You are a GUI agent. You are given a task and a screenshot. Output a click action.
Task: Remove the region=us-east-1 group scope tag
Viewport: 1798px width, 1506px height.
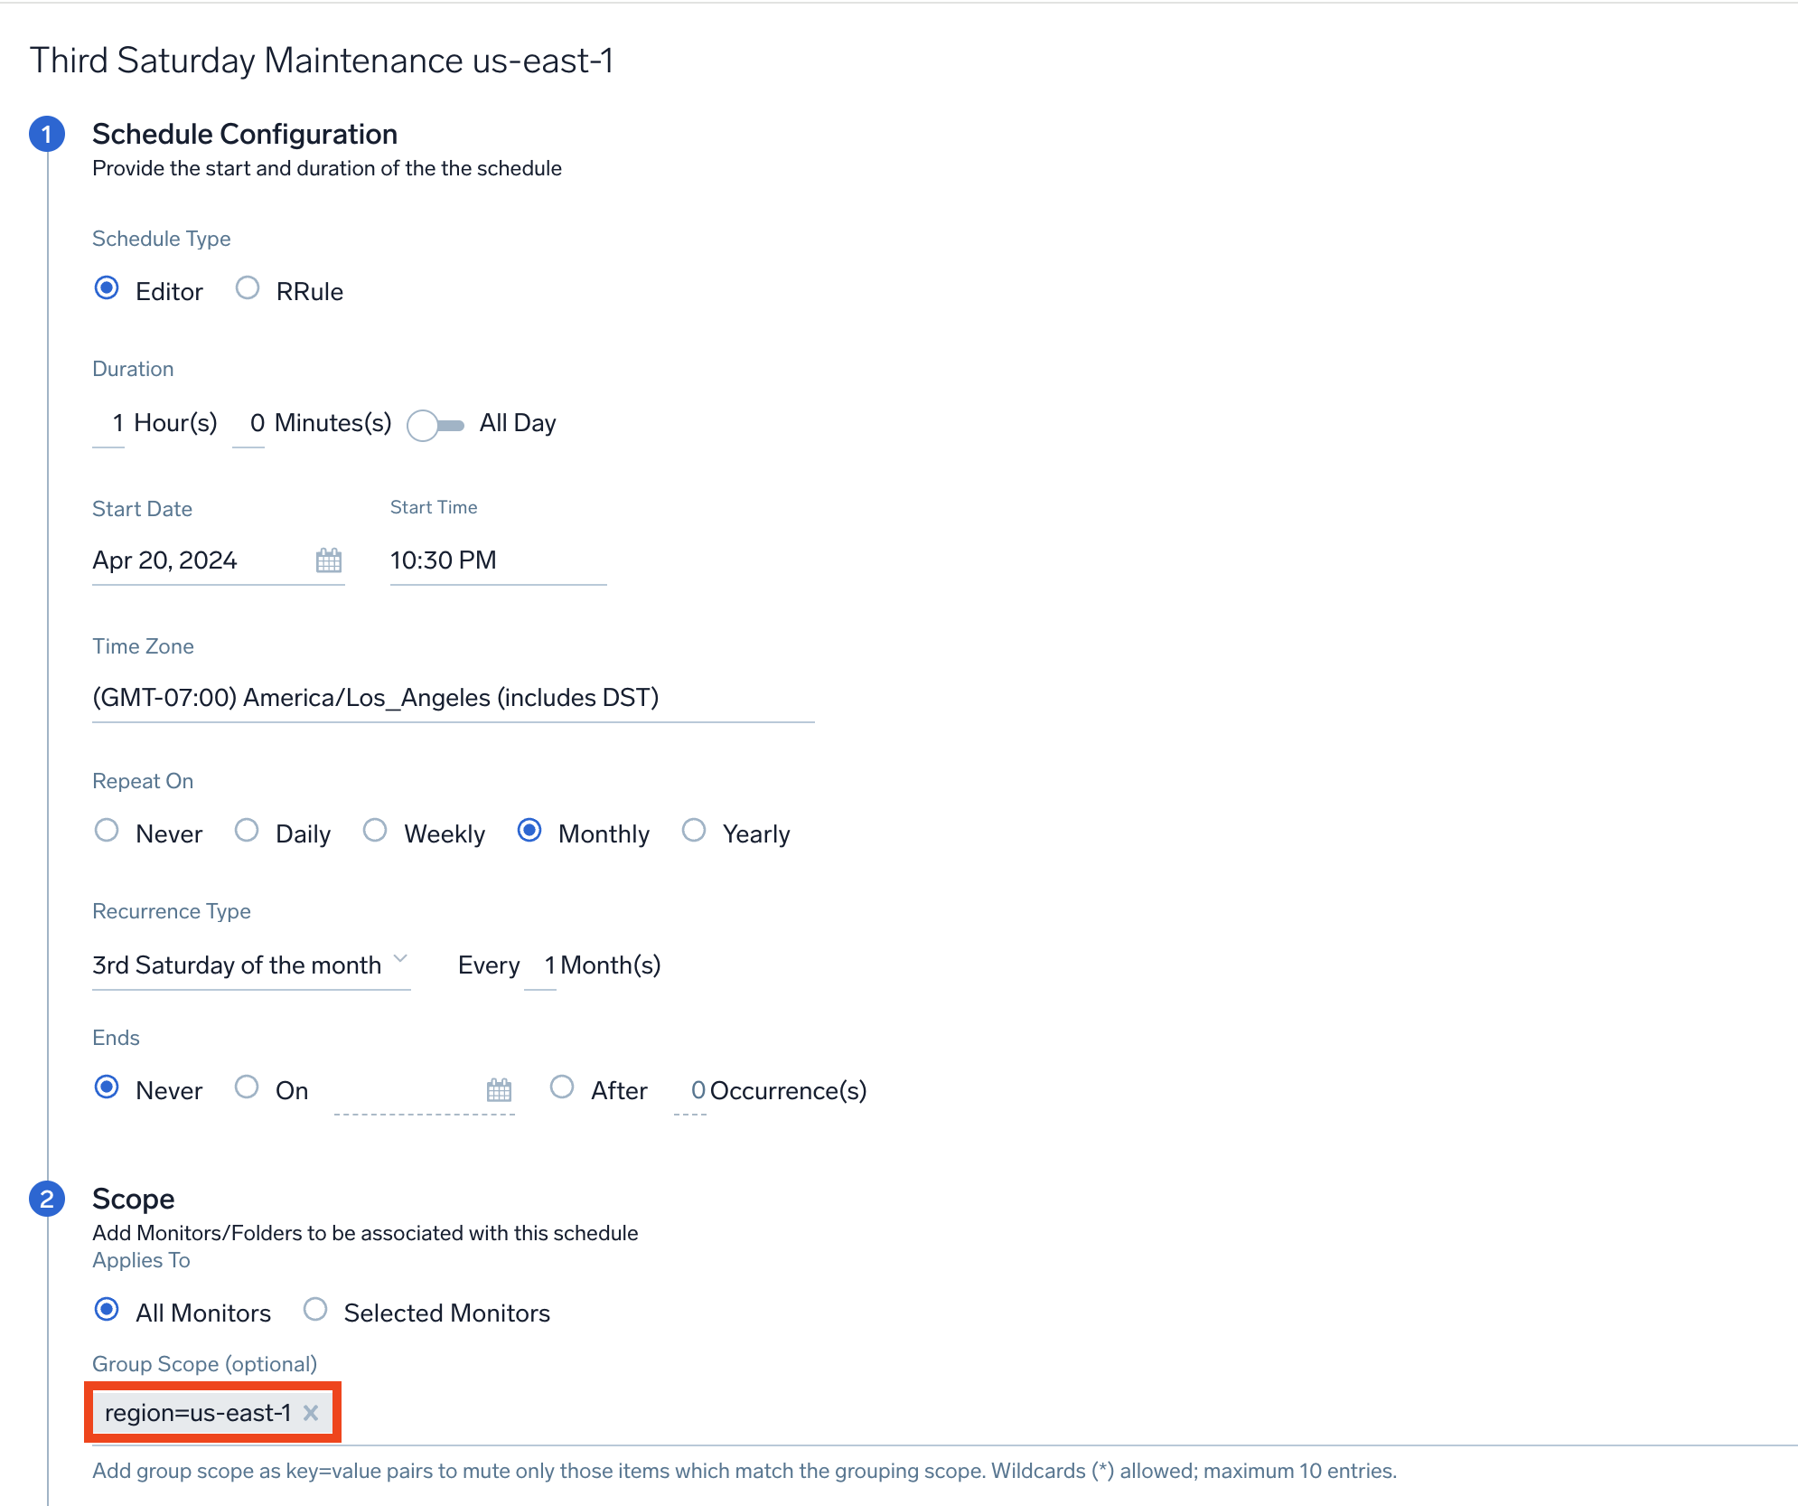pos(311,1413)
